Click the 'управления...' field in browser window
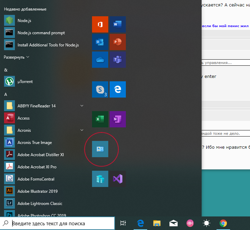 [x=226, y=62]
